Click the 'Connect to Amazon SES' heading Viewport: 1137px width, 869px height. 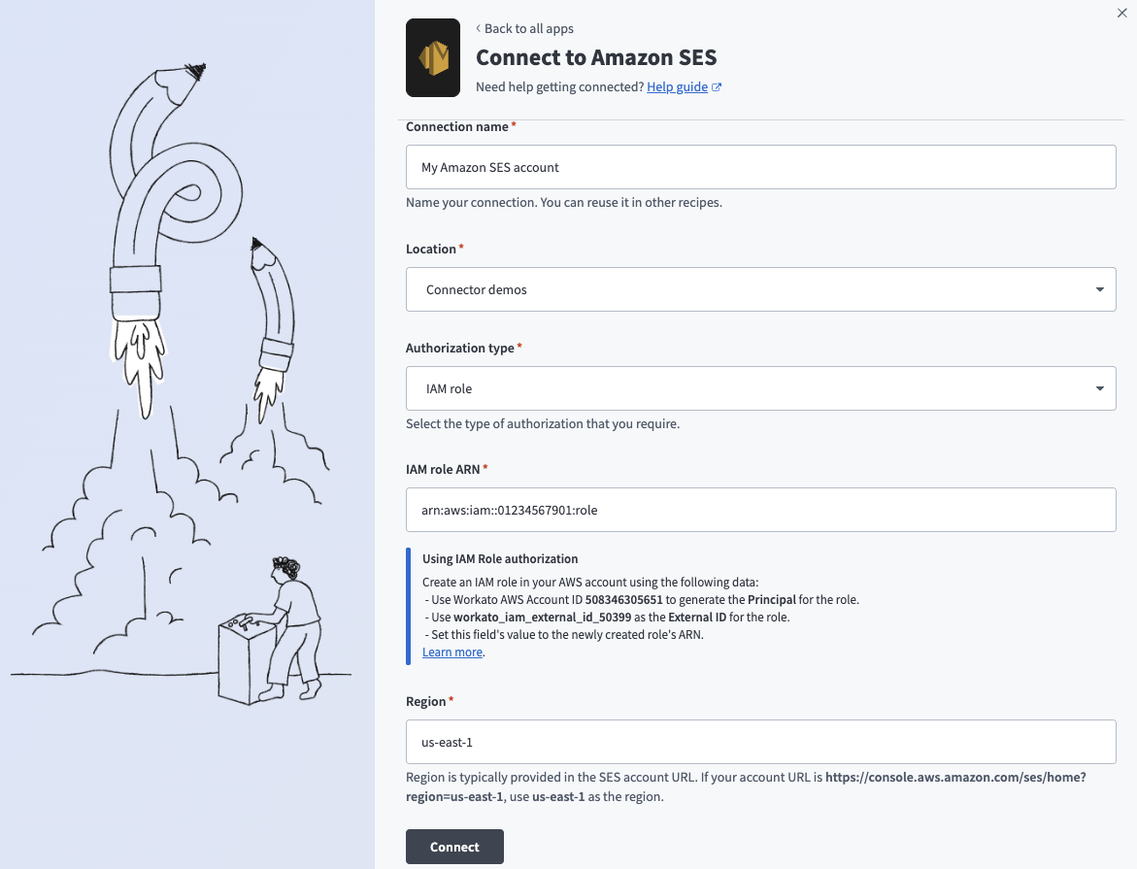[x=595, y=57]
